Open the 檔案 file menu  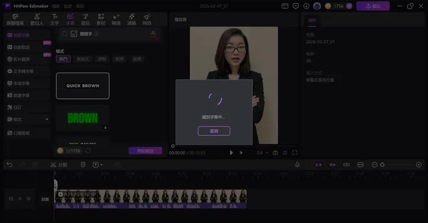click(x=56, y=6)
